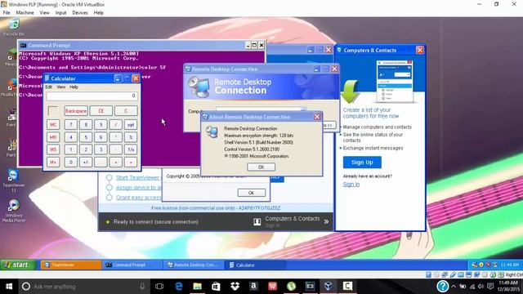The height and width of the screenshot is (294, 523).
Task: Click Calculator display field
Action: [x=92, y=96]
